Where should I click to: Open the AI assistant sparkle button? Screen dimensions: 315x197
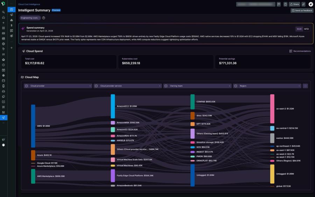click(x=310, y=4)
